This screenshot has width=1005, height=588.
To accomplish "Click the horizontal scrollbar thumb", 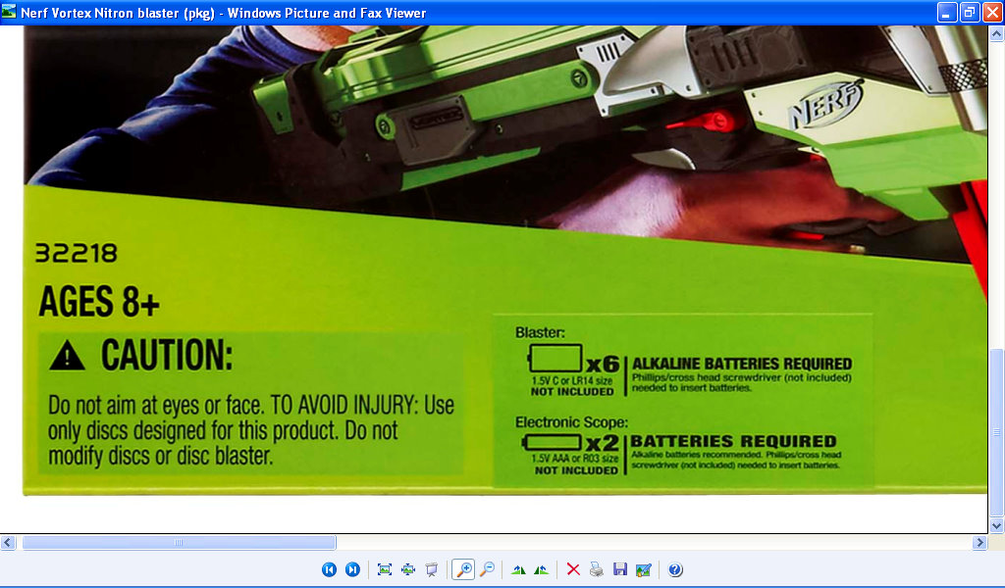I will pos(179,542).
